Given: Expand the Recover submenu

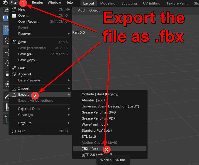Looking at the screenshot, I should click(x=25, y=34).
